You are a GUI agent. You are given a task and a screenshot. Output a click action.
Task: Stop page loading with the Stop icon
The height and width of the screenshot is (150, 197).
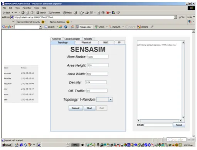(x=23, y=13)
